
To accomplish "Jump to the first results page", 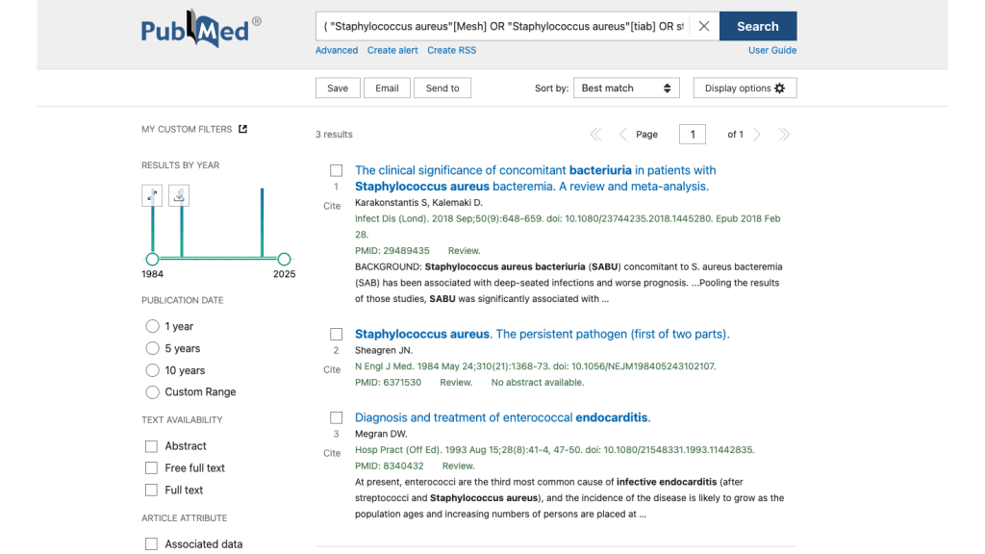I will click(x=595, y=135).
